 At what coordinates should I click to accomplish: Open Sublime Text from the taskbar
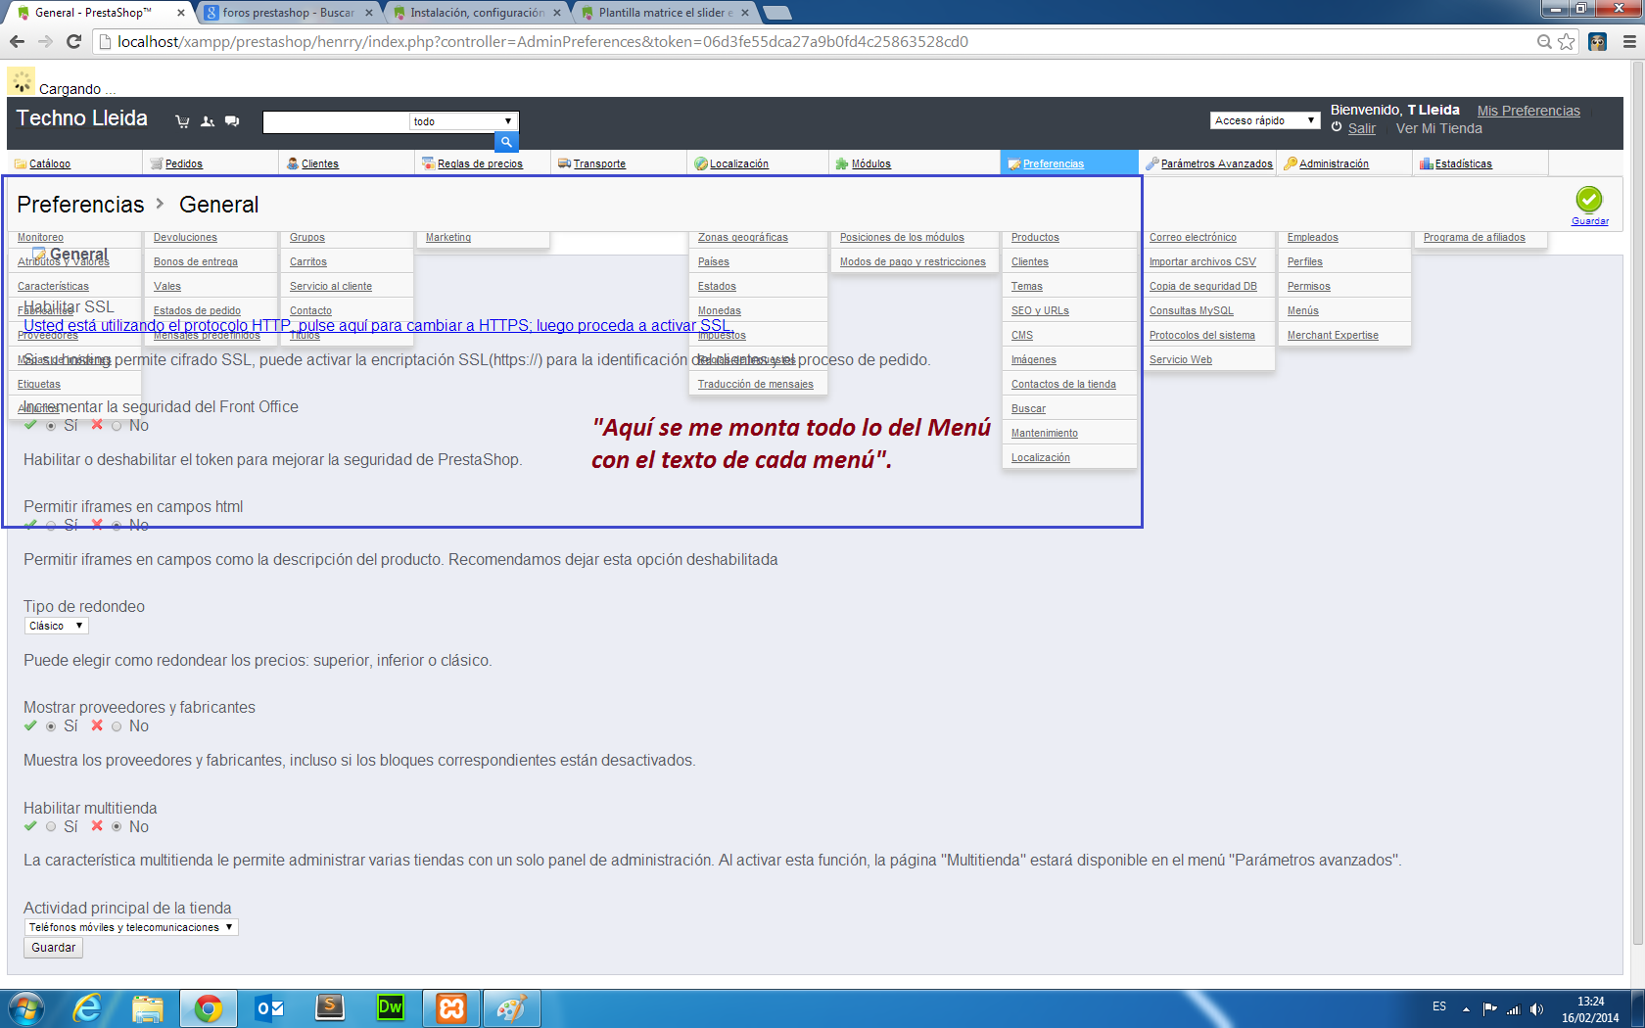tap(330, 1007)
